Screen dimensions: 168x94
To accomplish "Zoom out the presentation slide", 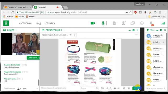I will click(111, 88).
